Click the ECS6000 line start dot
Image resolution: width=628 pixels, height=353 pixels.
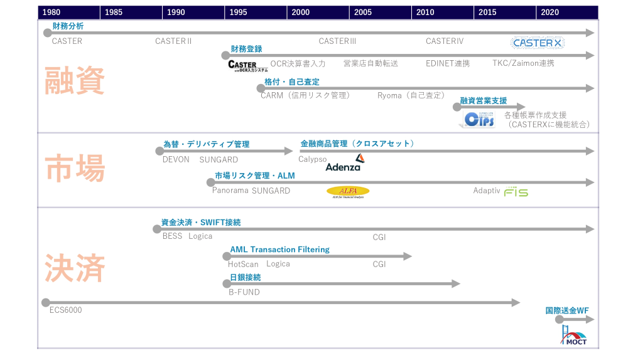[x=46, y=303]
